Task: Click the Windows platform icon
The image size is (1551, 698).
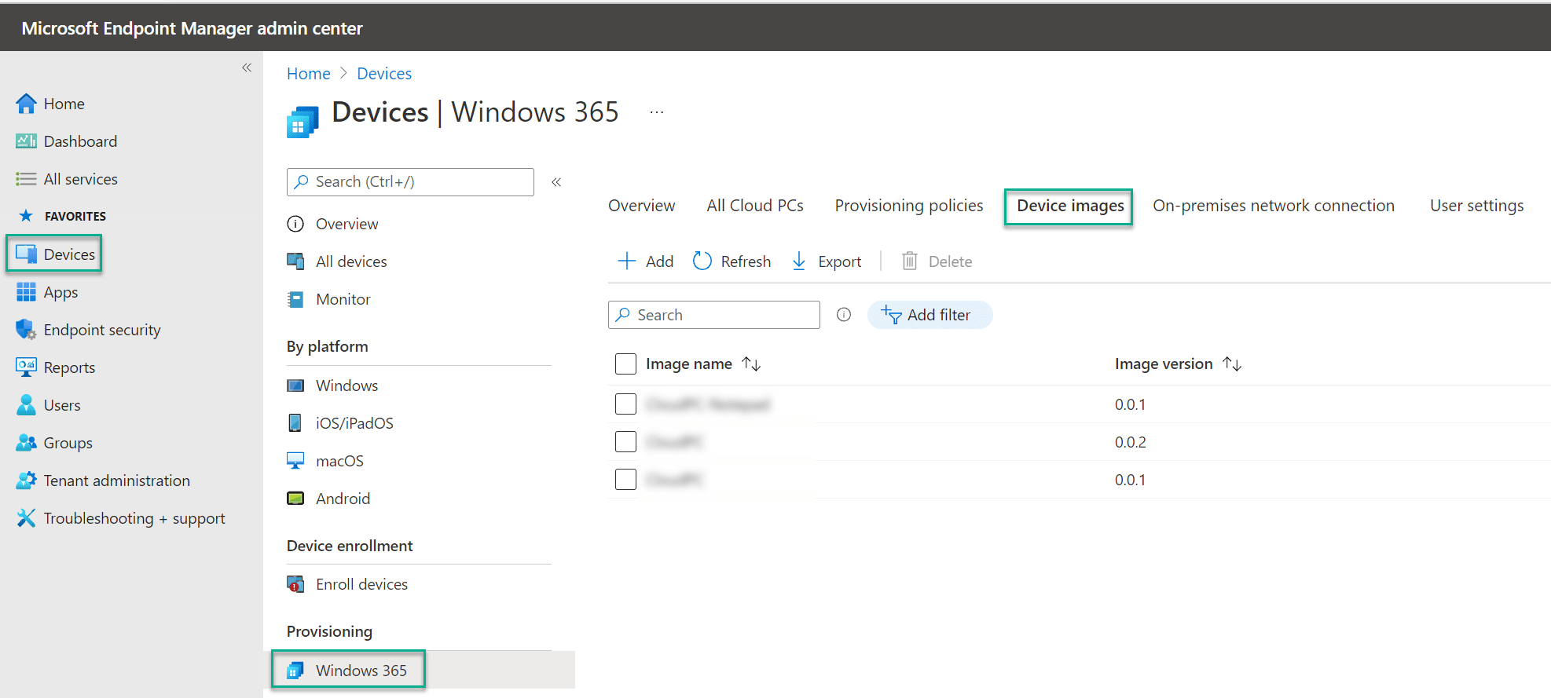Action: (295, 386)
